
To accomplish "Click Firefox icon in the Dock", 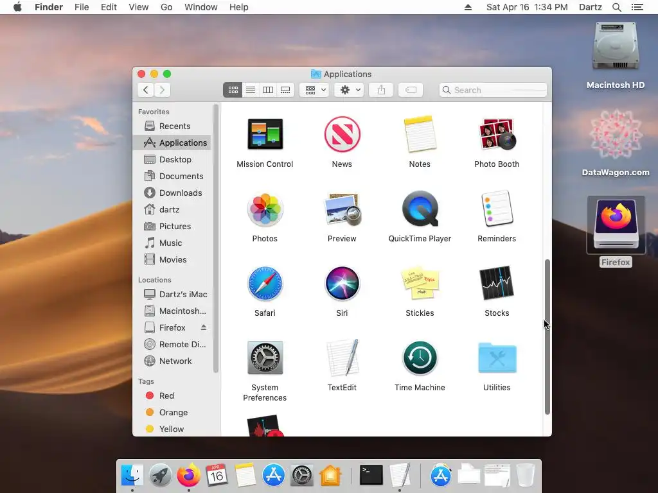I will point(188,476).
